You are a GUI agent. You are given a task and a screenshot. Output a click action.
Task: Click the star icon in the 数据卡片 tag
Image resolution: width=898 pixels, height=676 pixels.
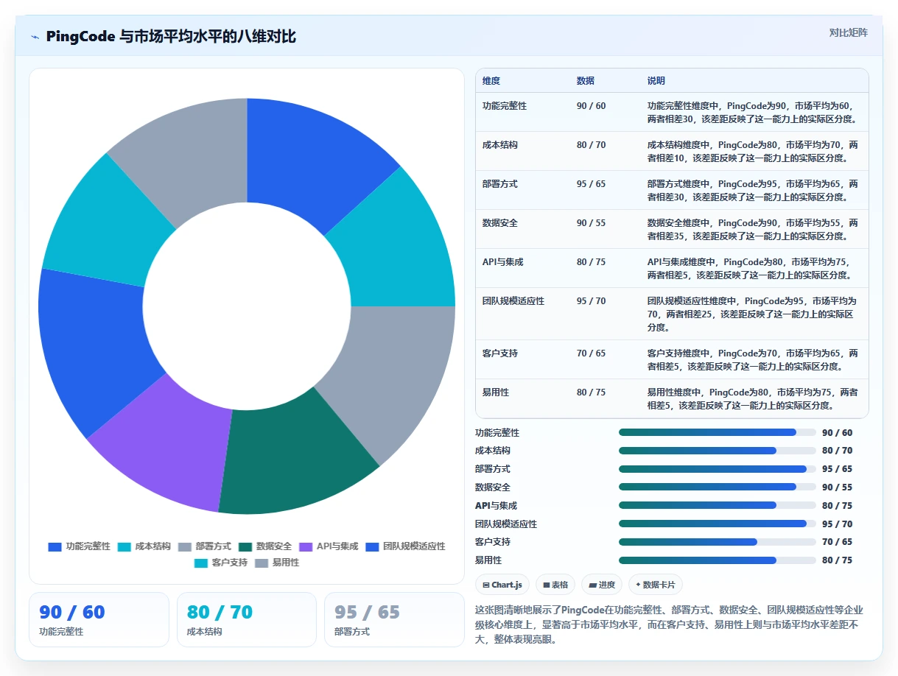point(638,585)
